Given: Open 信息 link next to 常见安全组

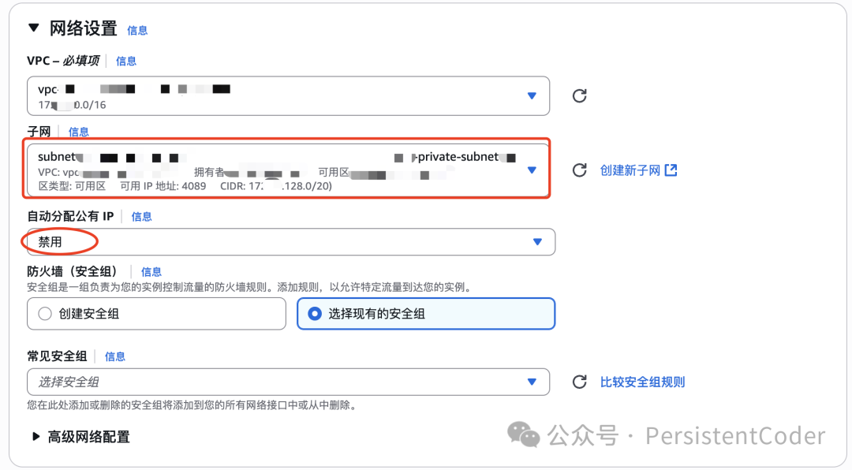Looking at the screenshot, I should (x=114, y=356).
